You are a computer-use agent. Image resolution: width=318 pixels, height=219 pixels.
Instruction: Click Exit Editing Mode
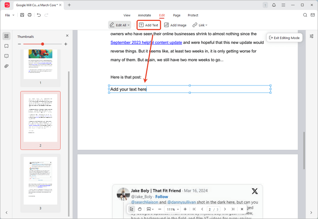(284, 38)
